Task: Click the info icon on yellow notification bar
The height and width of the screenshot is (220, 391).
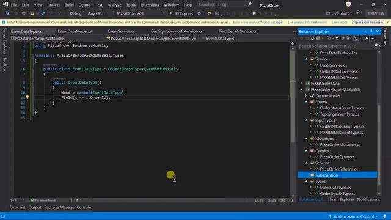Action: point(4,22)
